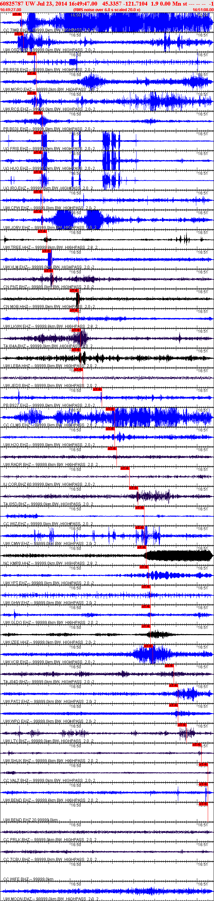Select the UW.CPW.EHZ station label
Viewport: 214px width, 901px height.
click(50, 208)
